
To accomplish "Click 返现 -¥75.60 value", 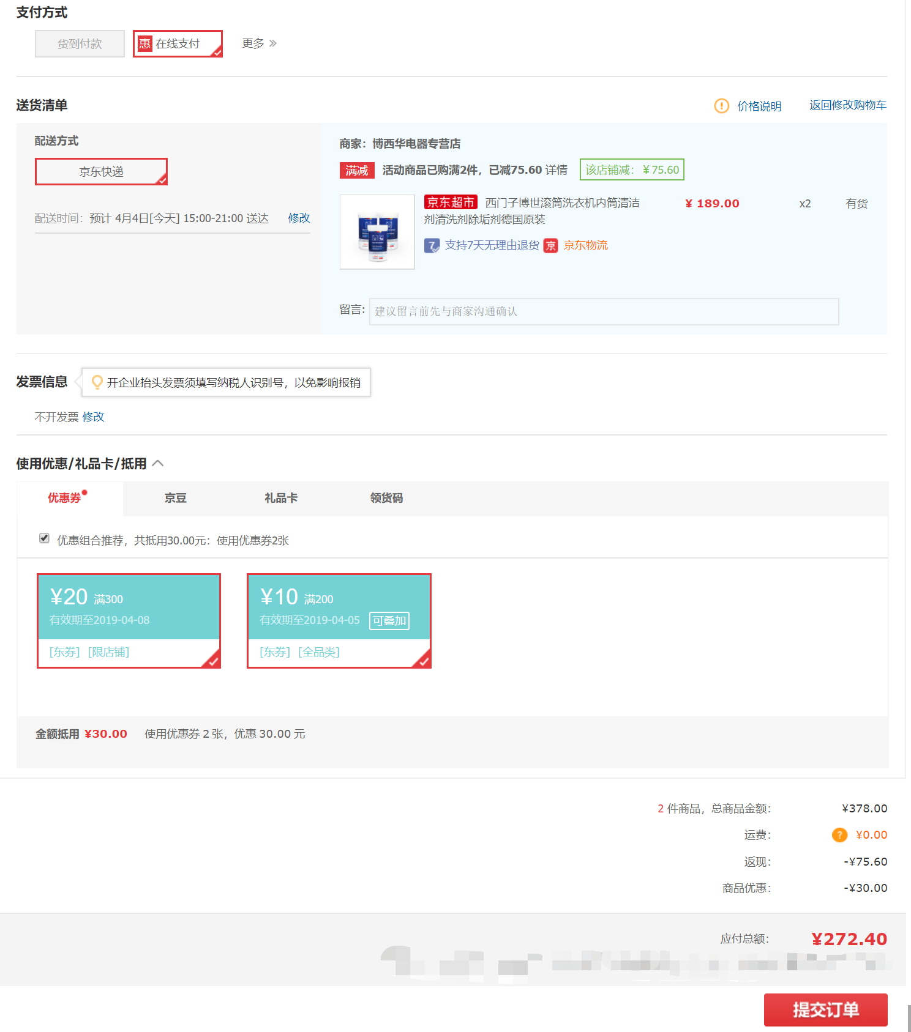I will click(866, 862).
